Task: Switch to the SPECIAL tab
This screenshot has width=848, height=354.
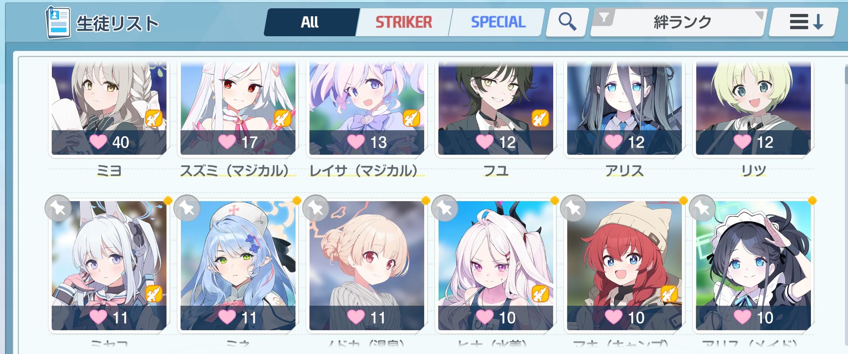Action: click(x=498, y=22)
